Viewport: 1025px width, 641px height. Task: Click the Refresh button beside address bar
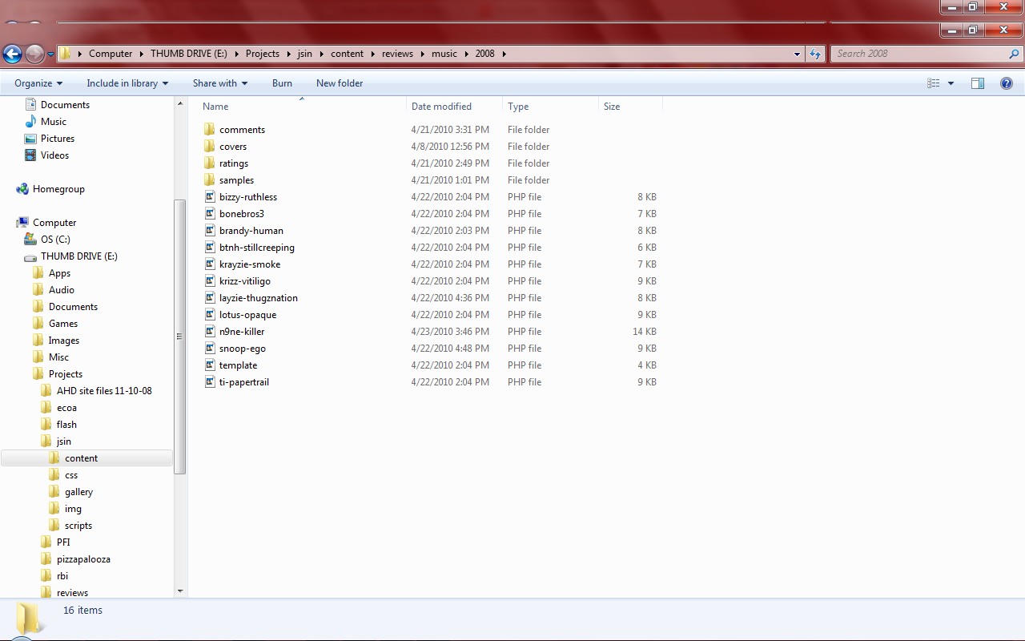coord(815,54)
